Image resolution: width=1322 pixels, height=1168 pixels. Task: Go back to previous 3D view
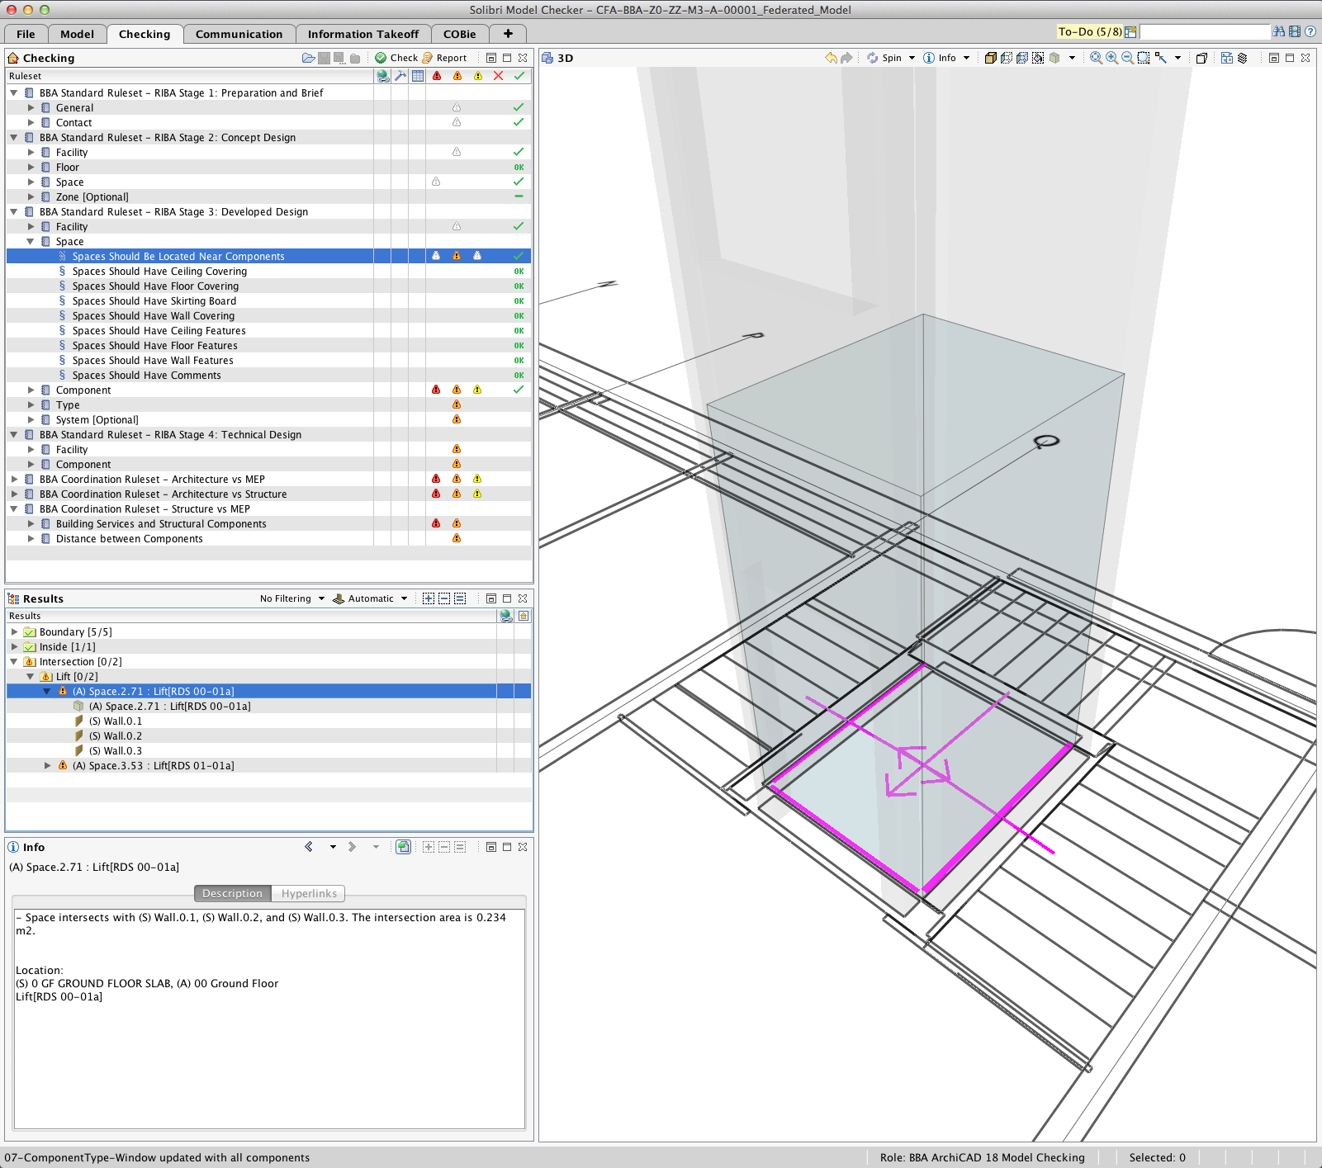(x=831, y=58)
